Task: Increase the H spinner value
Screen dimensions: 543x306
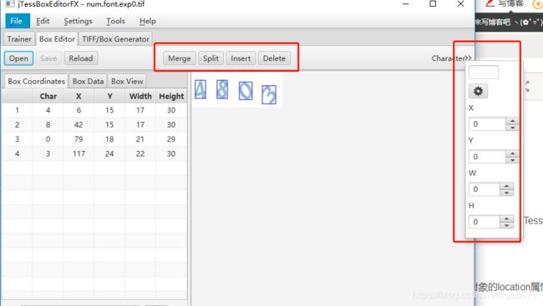Action: (x=506, y=218)
